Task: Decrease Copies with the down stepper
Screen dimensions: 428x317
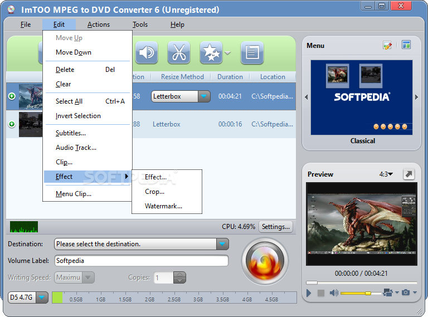Action: (x=179, y=280)
